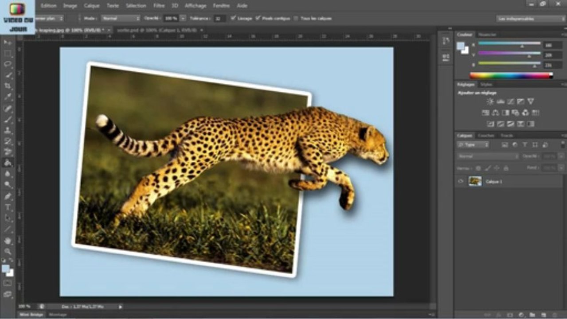Open the layer blend mode Normal dropdown
This screenshot has height=319, width=567.
pos(488,156)
